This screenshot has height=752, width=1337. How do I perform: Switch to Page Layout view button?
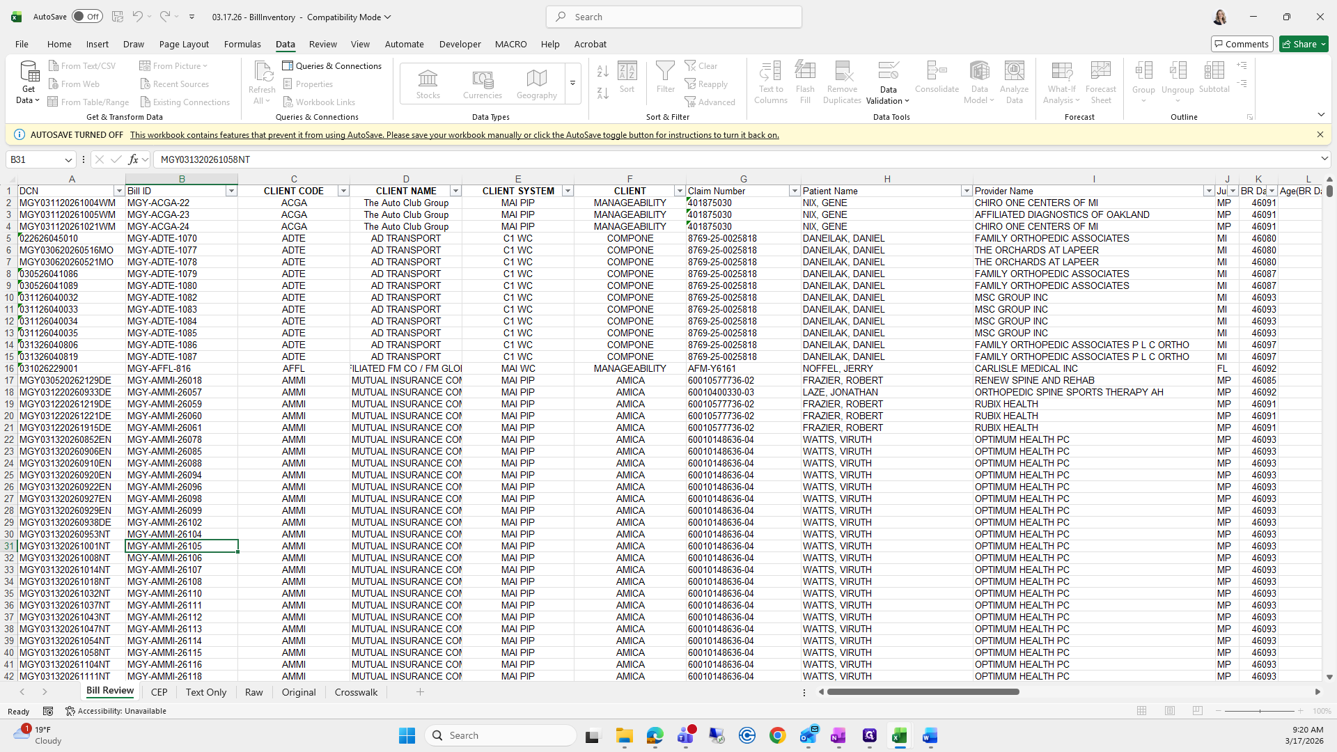pos(1169,711)
